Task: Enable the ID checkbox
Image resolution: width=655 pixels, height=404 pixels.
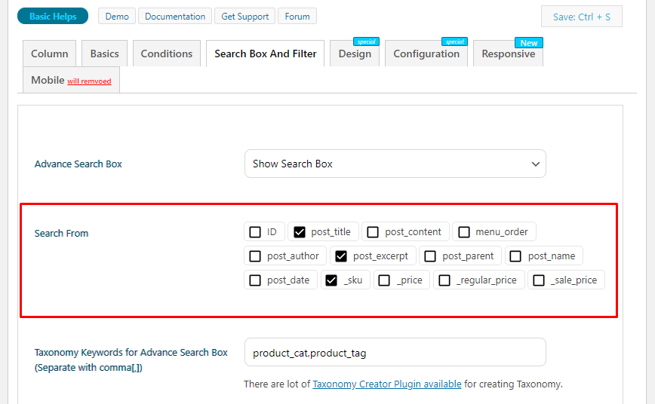Action: 255,232
